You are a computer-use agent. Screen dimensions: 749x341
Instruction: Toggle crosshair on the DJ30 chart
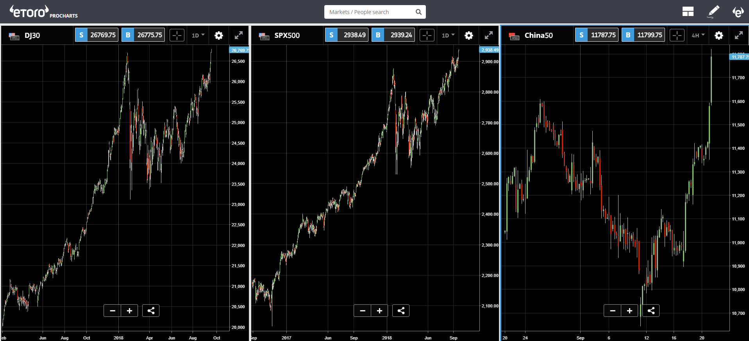(177, 36)
